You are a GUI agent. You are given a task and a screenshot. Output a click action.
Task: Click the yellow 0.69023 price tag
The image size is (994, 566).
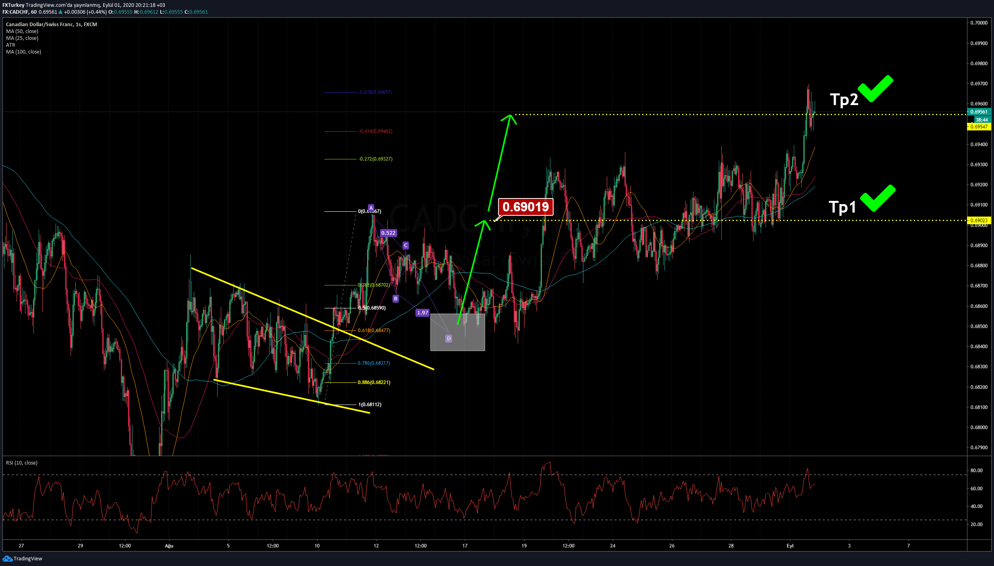pyautogui.click(x=979, y=220)
